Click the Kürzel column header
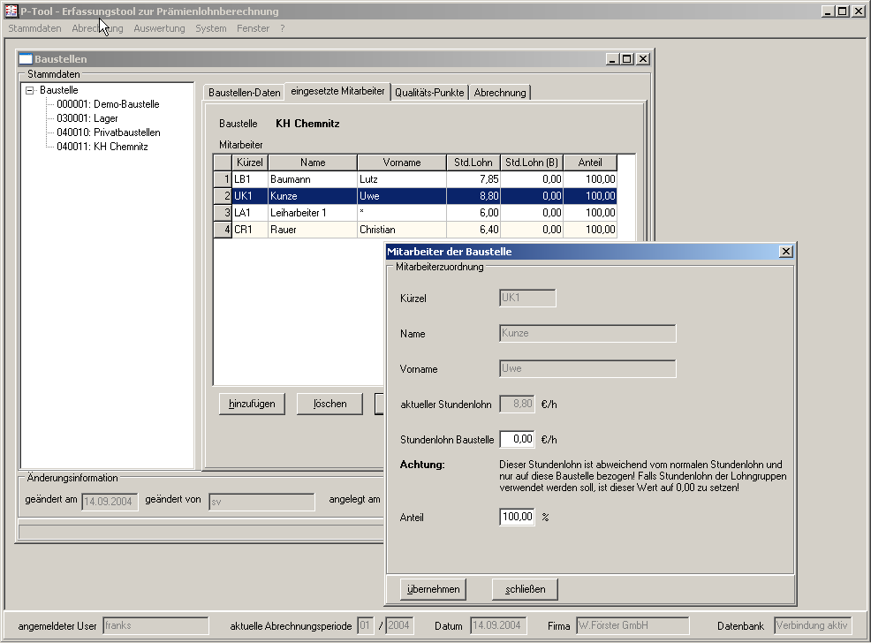 click(250, 163)
